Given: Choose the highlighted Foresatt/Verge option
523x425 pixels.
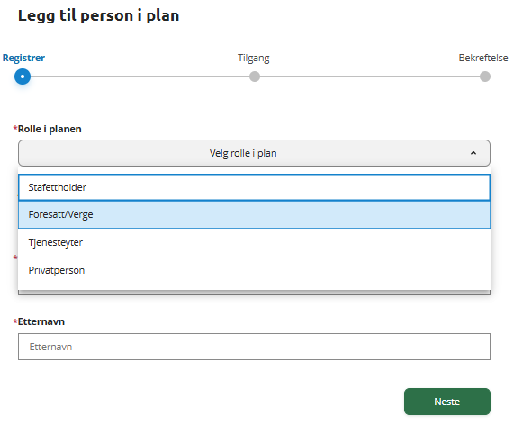Looking at the screenshot, I should [254, 214].
